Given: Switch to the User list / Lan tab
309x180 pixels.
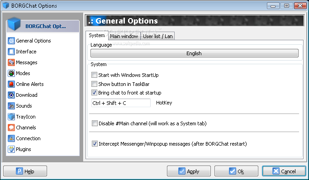Looking at the screenshot, I should (x=157, y=36).
